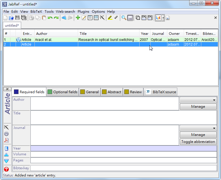Click Manage button beside Journal field

pos(198,135)
